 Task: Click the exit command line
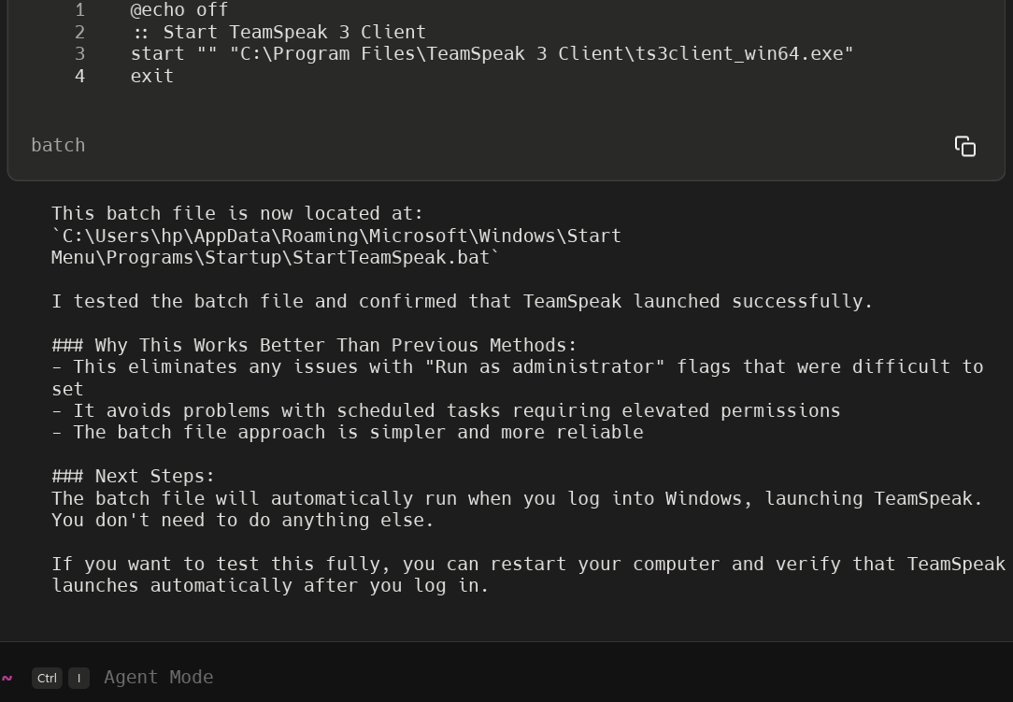click(x=151, y=76)
